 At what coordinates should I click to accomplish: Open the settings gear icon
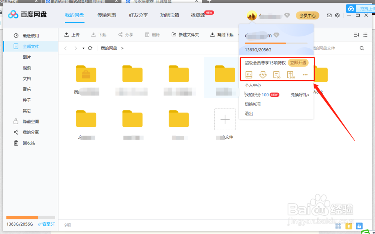(x=337, y=15)
